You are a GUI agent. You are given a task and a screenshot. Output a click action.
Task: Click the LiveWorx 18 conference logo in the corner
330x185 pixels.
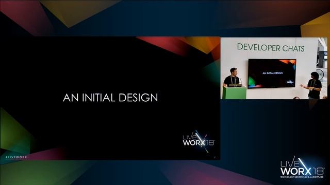[x=302, y=168]
